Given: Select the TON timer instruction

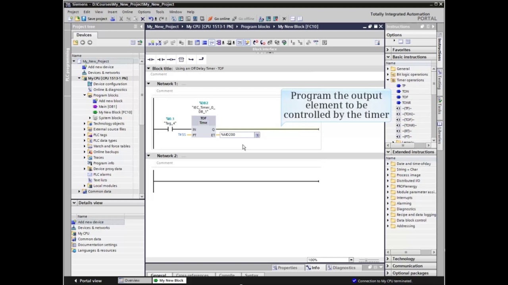Looking at the screenshot, I should coord(405,91).
